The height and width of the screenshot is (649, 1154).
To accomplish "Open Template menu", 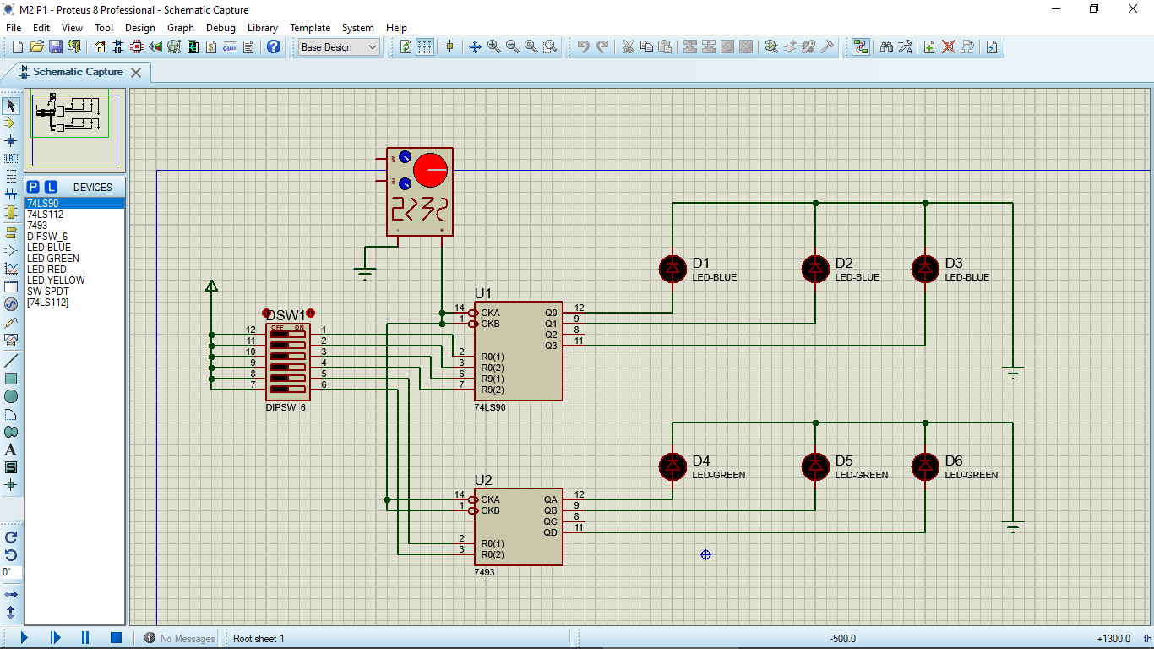I will (310, 28).
